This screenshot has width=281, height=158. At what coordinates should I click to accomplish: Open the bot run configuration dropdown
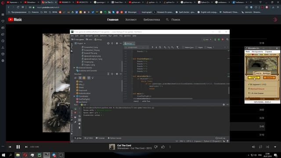[x=207, y=39]
